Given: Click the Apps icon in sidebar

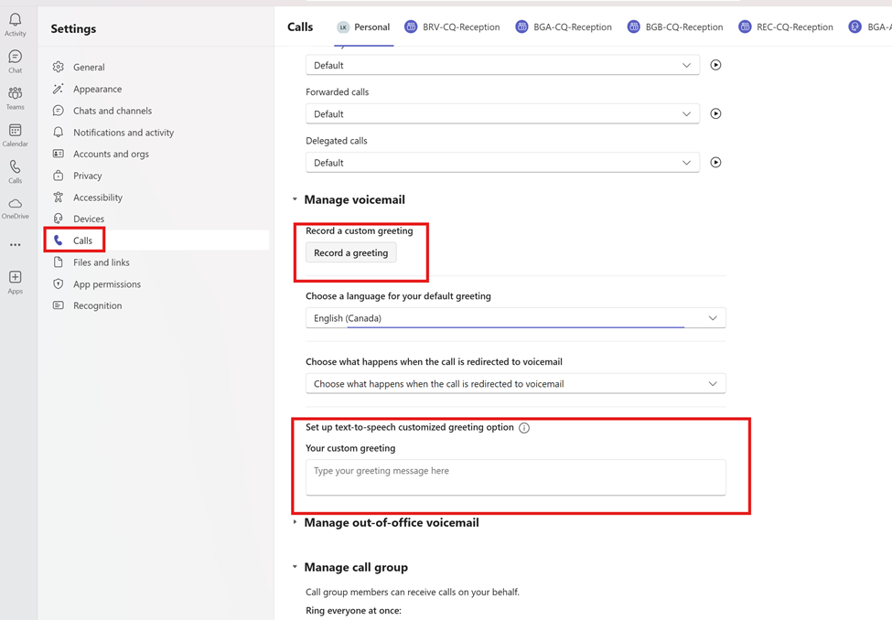Looking at the screenshot, I should pos(16,281).
